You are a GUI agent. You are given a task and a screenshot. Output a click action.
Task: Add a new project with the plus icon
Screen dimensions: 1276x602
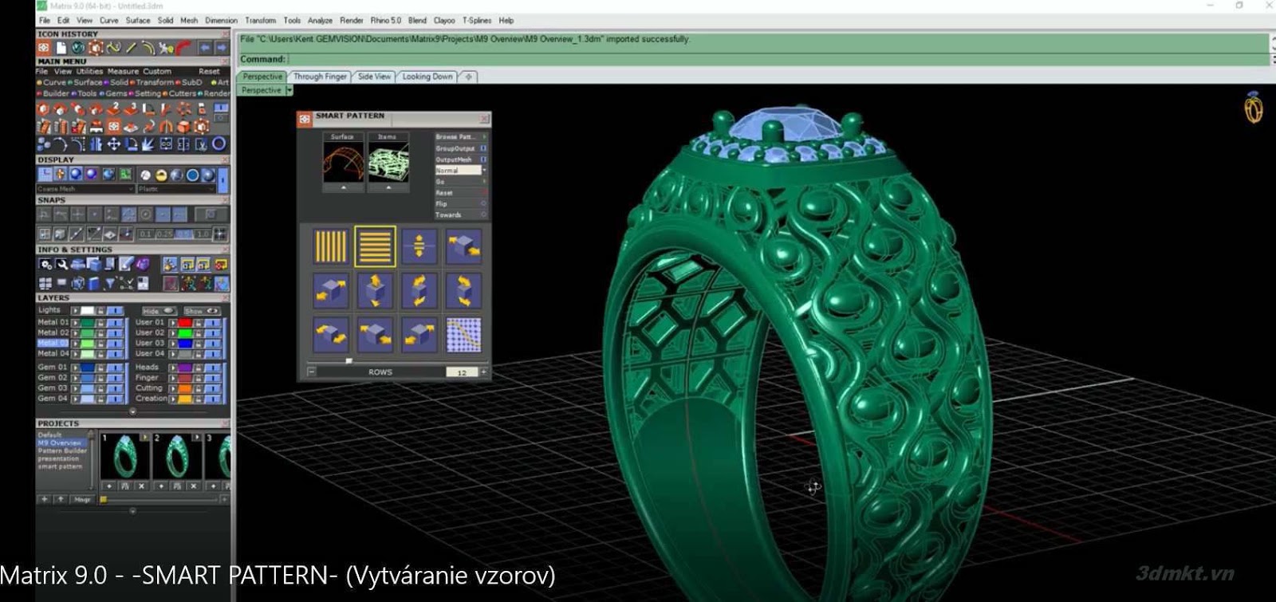click(45, 499)
